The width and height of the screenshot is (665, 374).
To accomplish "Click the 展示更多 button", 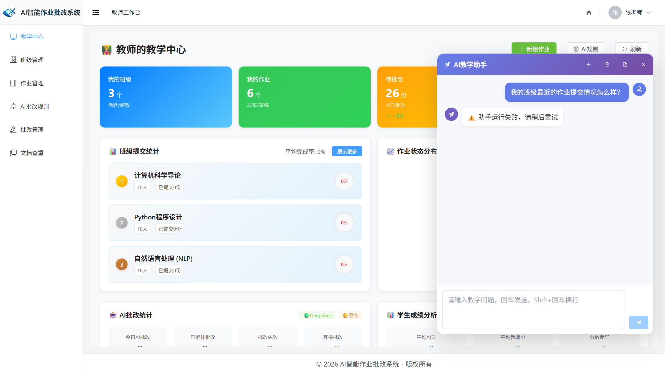I will pyautogui.click(x=347, y=152).
